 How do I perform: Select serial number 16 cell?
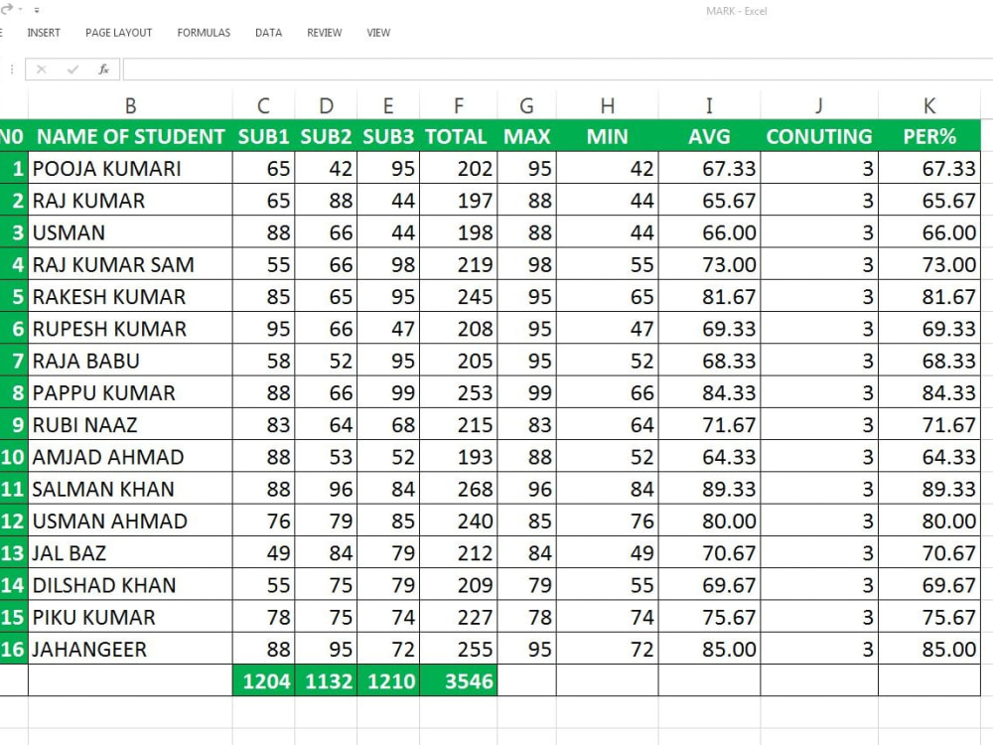point(13,649)
